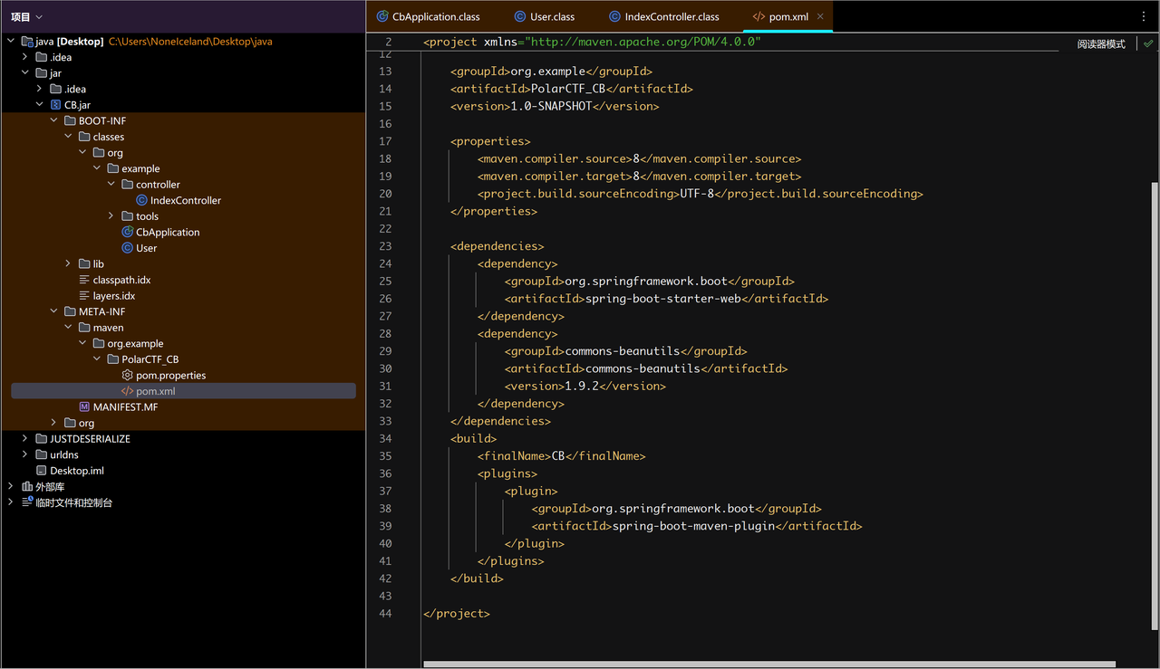Enable 阅读器模式 reader mode

click(1101, 43)
